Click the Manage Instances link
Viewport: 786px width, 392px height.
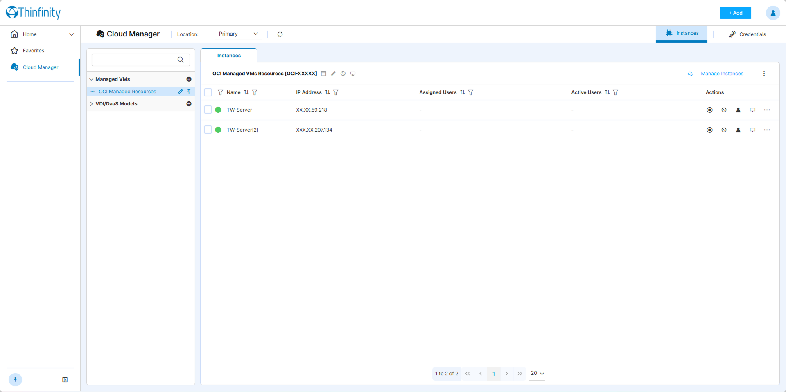[x=722, y=74]
